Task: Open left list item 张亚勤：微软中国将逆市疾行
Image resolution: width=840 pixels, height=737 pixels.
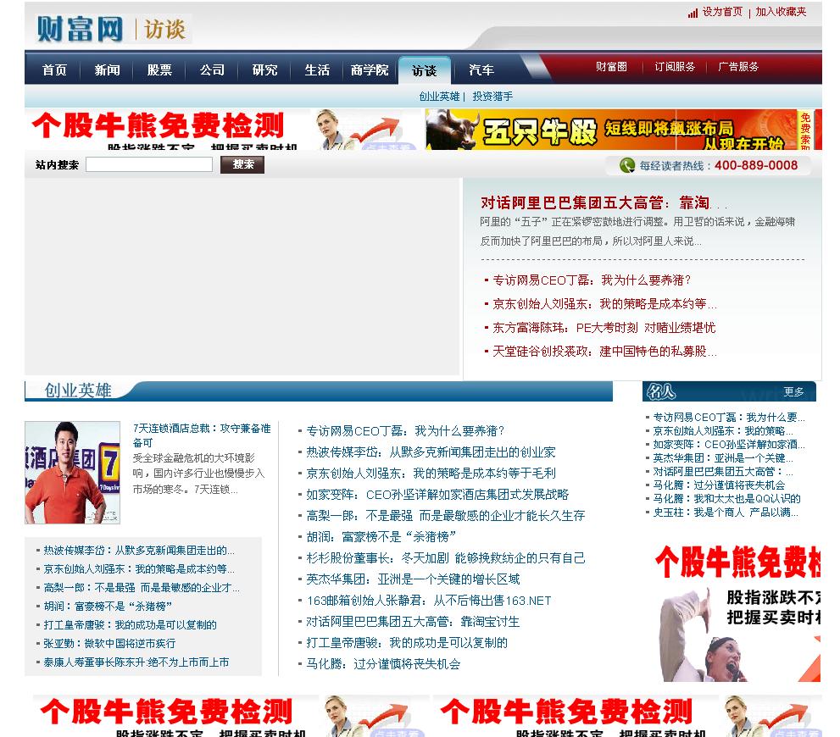Action: 109,643
